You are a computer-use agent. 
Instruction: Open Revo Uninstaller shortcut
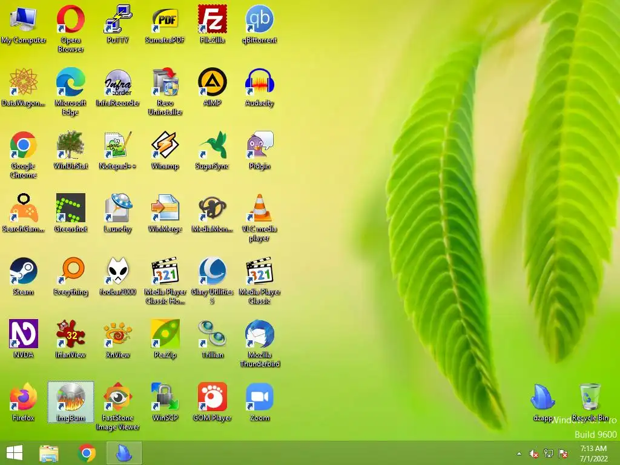(165, 91)
